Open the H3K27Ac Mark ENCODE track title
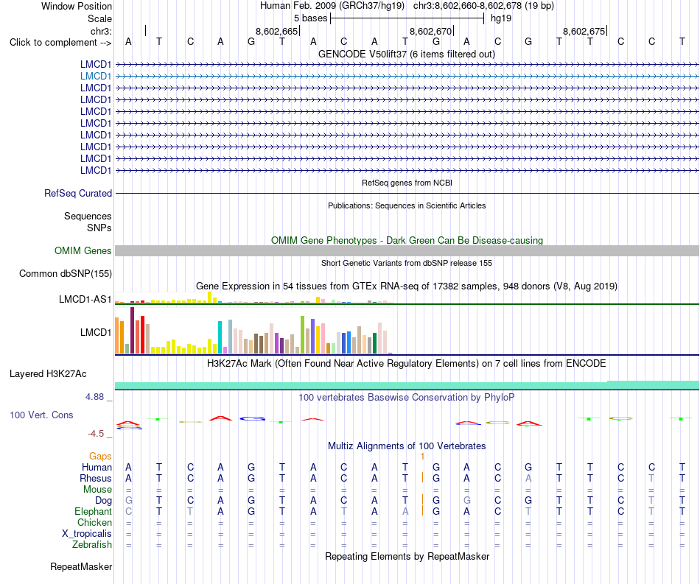Screen dimensions: 700x584 tap(407, 364)
